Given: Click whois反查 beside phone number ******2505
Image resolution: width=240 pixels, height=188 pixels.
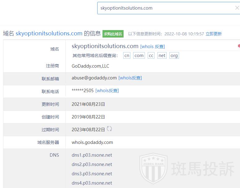Looking at the screenshot, I should point(107,91).
